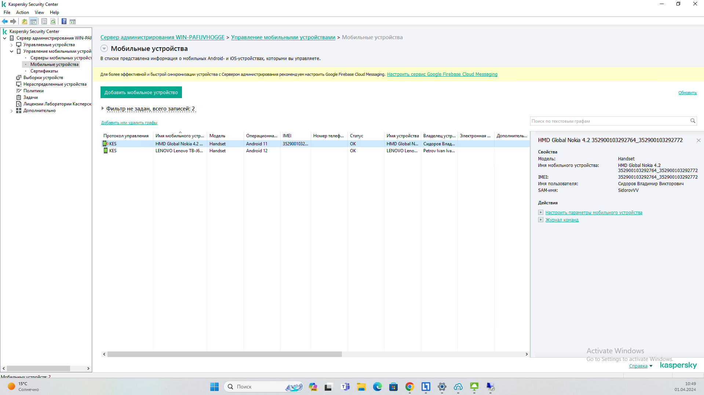The width and height of the screenshot is (704, 395).
Task: Click the search magnifier icon in search field
Action: click(x=693, y=121)
